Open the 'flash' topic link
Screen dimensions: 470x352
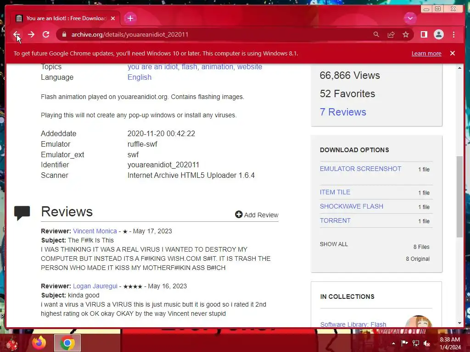190,66
